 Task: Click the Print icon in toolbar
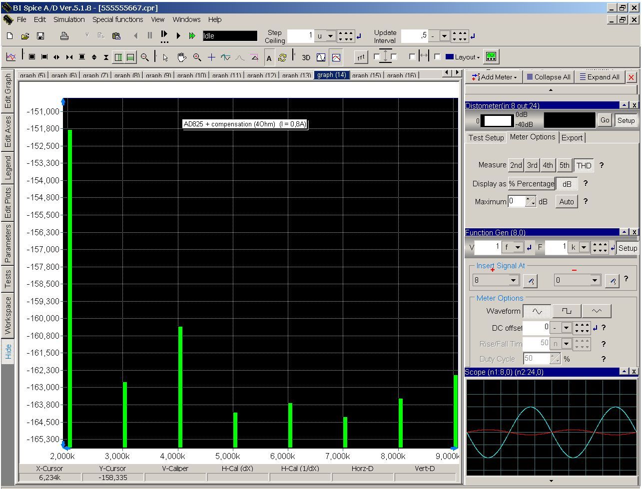point(64,36)
